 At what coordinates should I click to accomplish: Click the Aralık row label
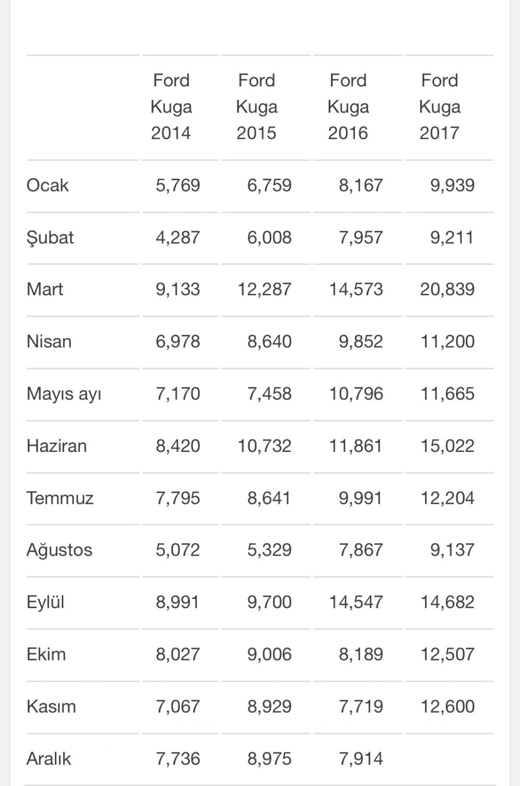pos(49,759)
